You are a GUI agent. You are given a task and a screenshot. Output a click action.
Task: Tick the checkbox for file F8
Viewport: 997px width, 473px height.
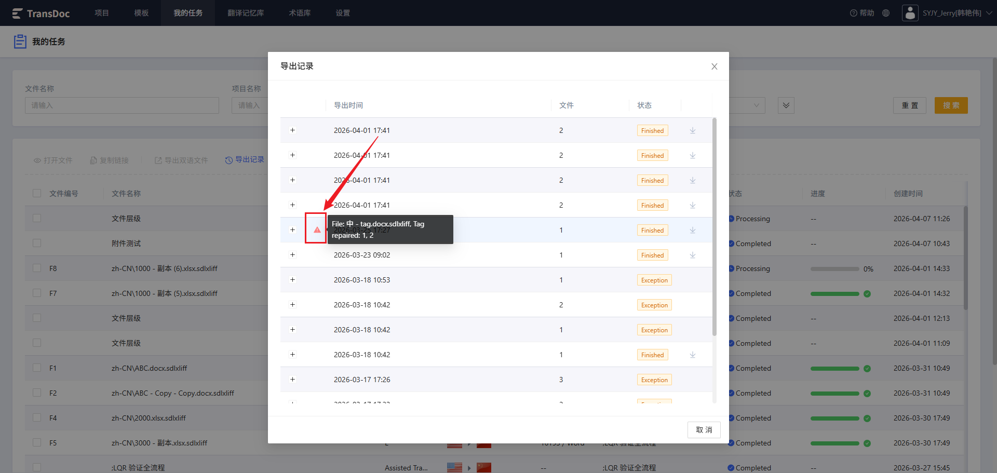(37, 268)
